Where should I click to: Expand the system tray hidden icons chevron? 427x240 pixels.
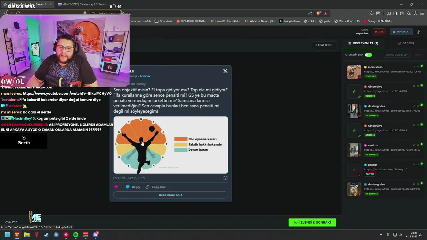(x=381, y=235)
